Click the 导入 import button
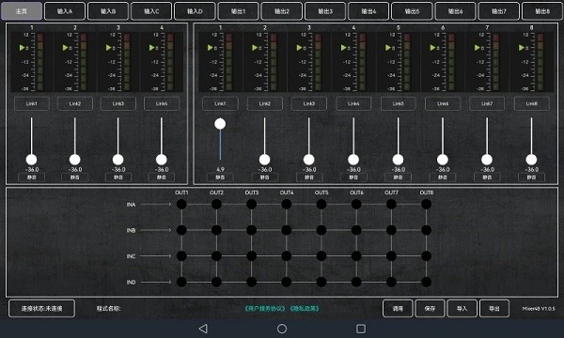This screenshot has width=564, height=338. (462, 308)
